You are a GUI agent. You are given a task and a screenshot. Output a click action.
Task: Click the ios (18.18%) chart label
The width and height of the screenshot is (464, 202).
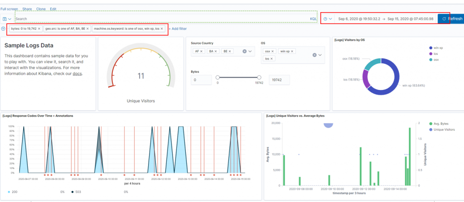pos(351,80)
